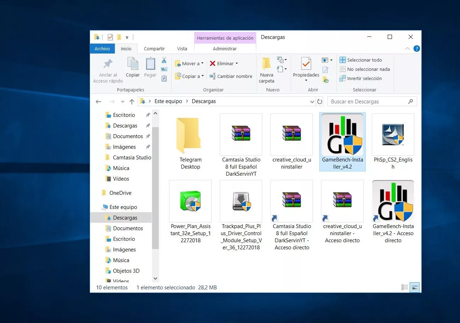Click Seleccionar todo button
460x323 pixels.
(x=361, y=60)
